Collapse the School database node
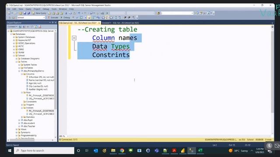The image size is (280, 157). point(14,55)
